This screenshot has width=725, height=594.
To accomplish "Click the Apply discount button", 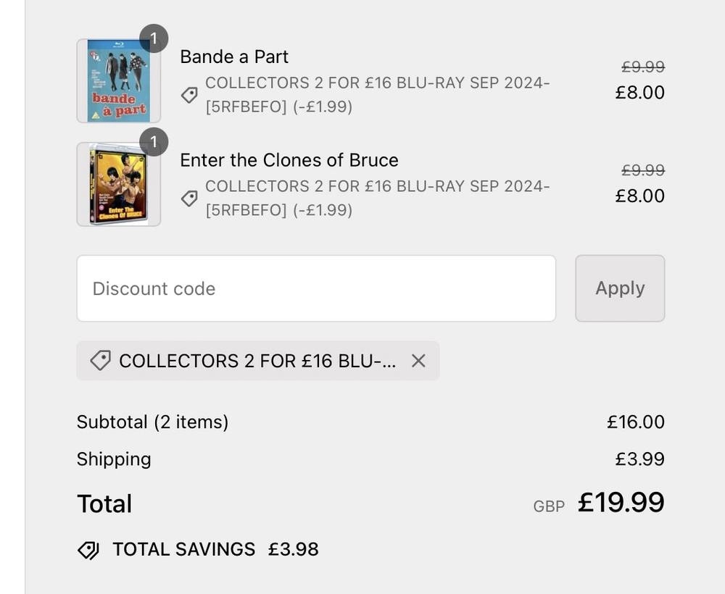I will (620, 288).
